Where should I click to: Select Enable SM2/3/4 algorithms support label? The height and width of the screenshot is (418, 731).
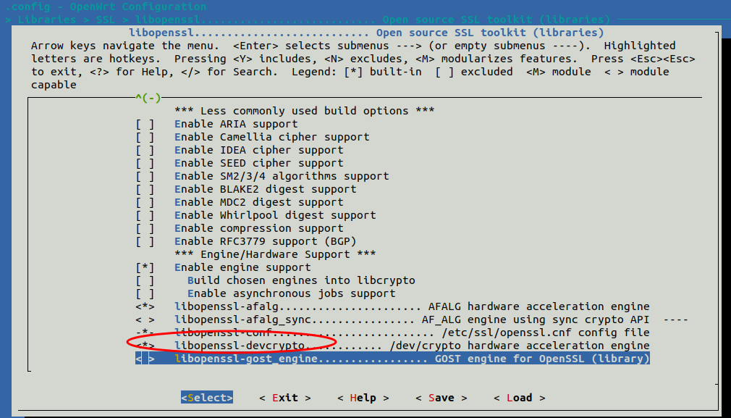click(x=282, y=176)
